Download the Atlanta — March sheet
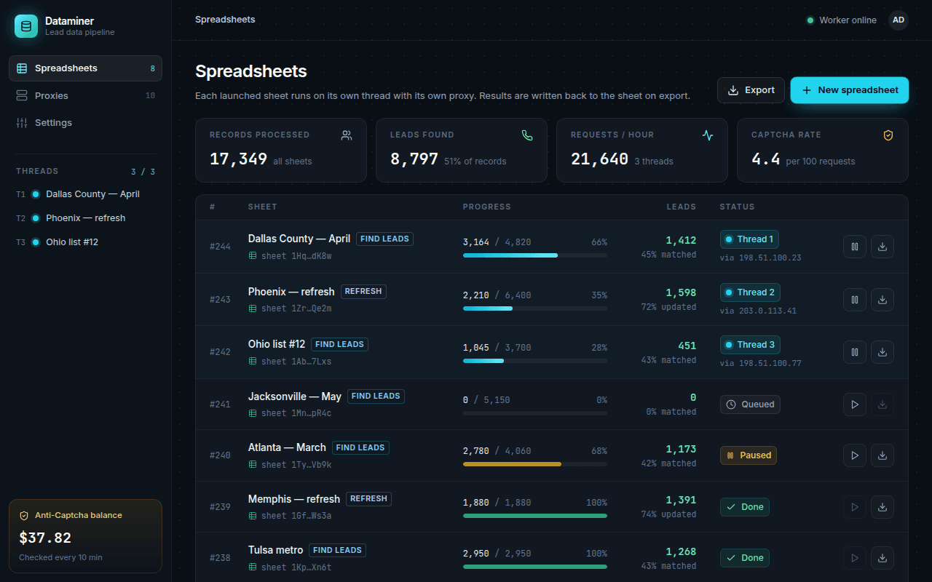The image size is (932, 582). [x=882, y=455]
